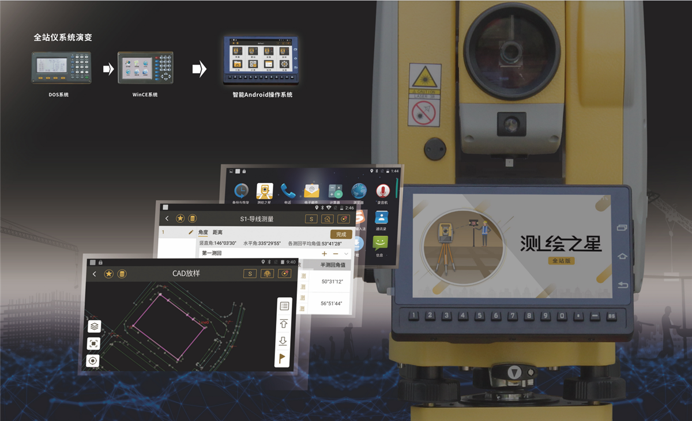Tap the 完成 button

click(x=341, y=234)
